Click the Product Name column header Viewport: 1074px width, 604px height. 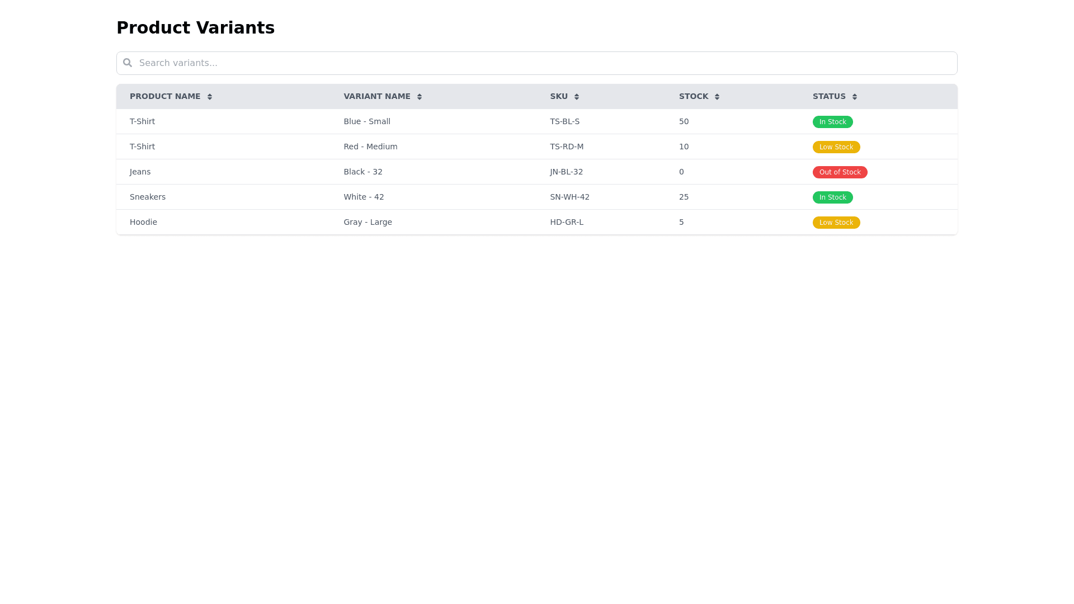[165, 96]
